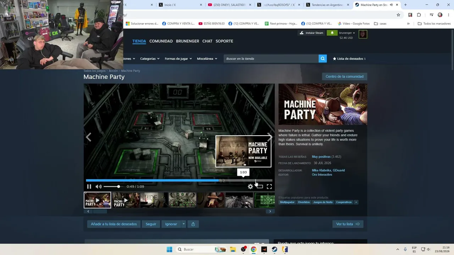
Task: Open Steam notifications bell
Action: [332, 33]
